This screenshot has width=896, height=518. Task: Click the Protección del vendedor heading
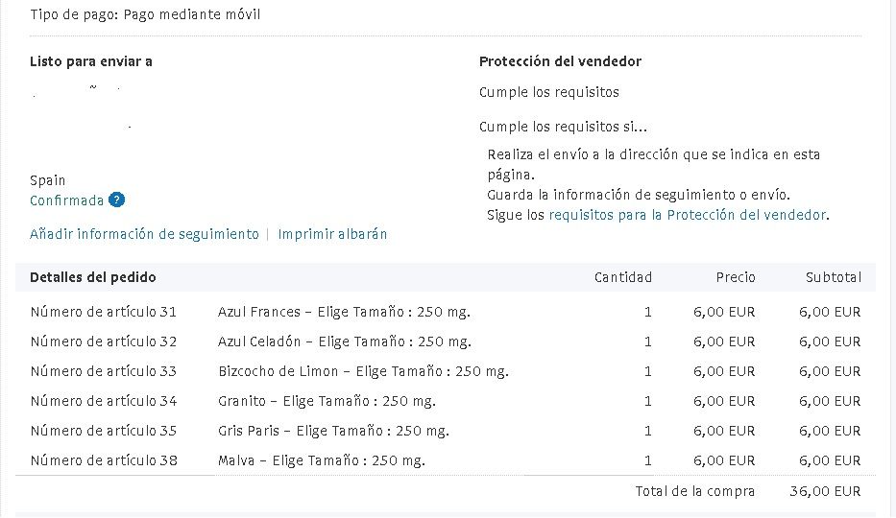click(x=560, y=61)
